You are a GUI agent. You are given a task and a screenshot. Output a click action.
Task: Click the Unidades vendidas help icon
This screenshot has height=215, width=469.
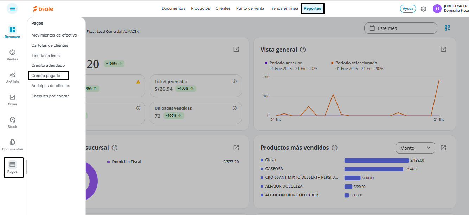click(x=234, y=108)
